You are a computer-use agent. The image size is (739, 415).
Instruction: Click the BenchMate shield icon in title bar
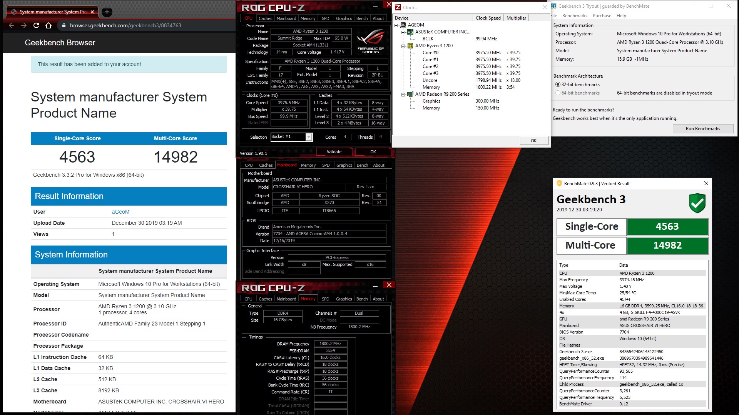(x=559, y=183)
